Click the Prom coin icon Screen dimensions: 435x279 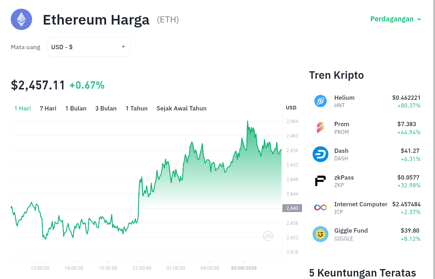pos(320,128)
